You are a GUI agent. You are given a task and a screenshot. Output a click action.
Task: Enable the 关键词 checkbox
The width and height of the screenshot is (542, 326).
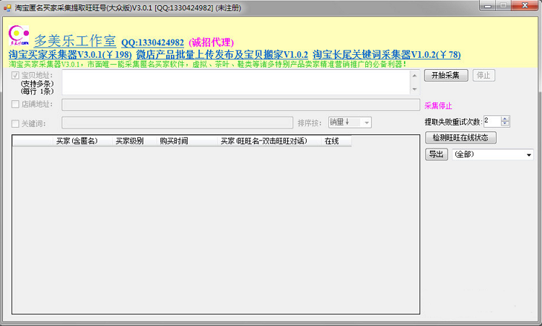pyautogui.click(x=15, y=123)
